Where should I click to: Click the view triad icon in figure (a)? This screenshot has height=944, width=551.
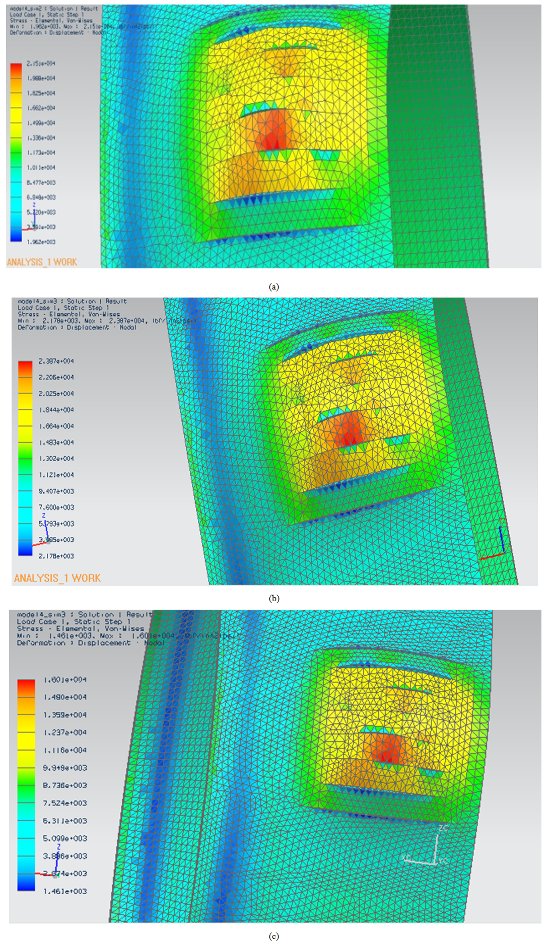32,221
